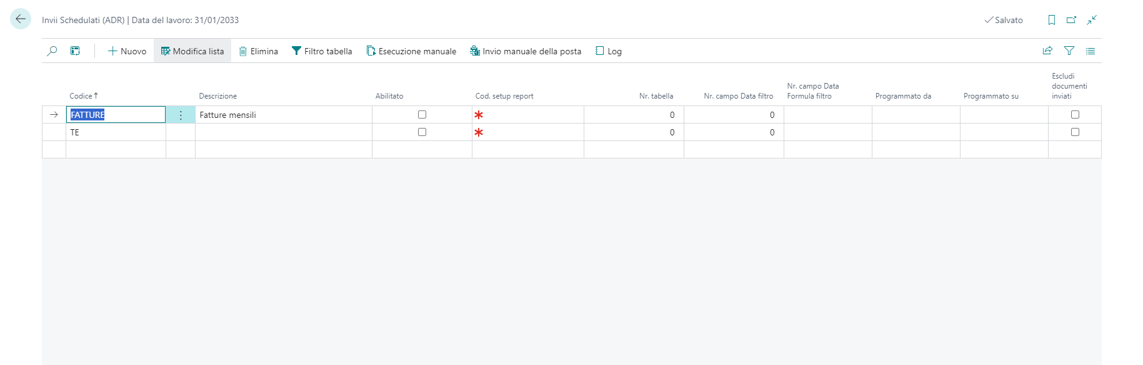Toggle the Abilitato checkbox for the TE row
Image resolution: width=1143 pixels, height=365 pixels.
click(x=422, y=132)
